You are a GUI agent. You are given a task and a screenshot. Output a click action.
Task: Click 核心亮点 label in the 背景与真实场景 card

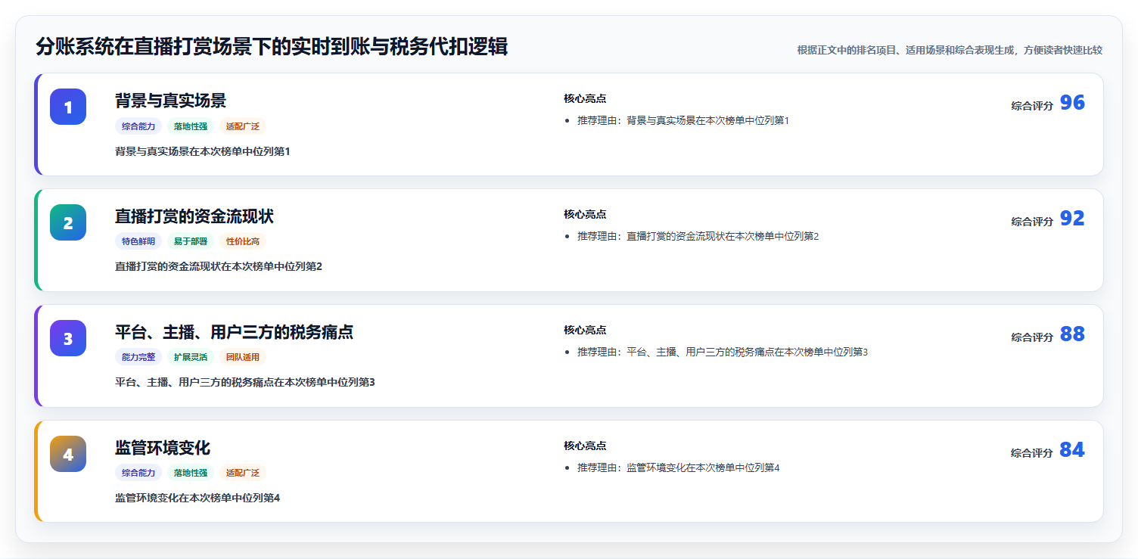click(x=585, y=99)
